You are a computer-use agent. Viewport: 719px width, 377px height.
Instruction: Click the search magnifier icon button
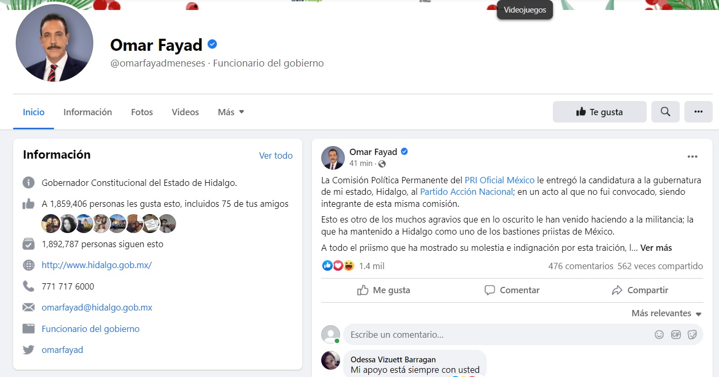tap(665, 112)
